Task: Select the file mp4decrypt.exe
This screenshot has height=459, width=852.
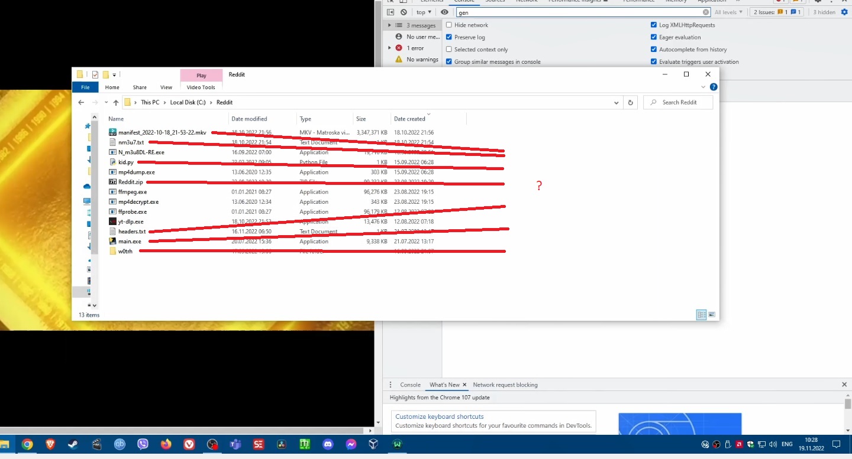Action: (138, 201)
